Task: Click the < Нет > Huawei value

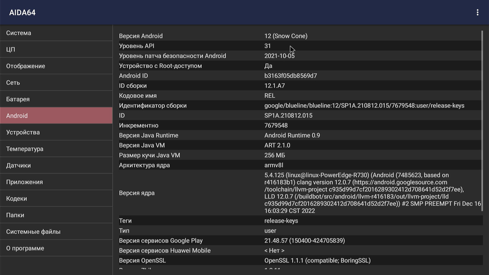Action: click(274, 250)
